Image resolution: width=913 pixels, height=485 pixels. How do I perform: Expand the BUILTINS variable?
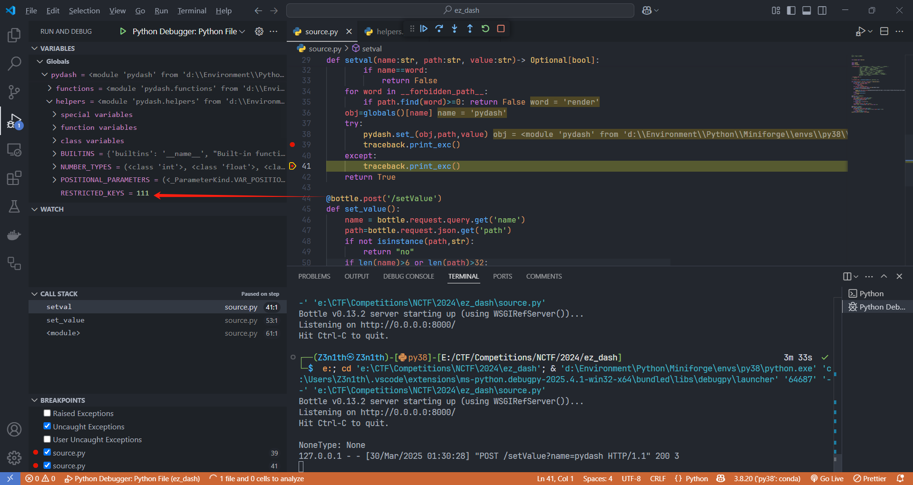coord(54,154)
